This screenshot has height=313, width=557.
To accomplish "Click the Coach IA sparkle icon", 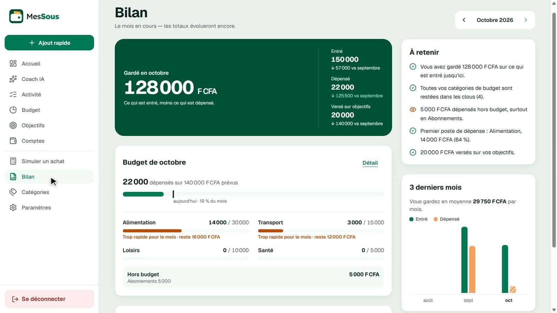I will pyautogui.click(x=13, y=79).
